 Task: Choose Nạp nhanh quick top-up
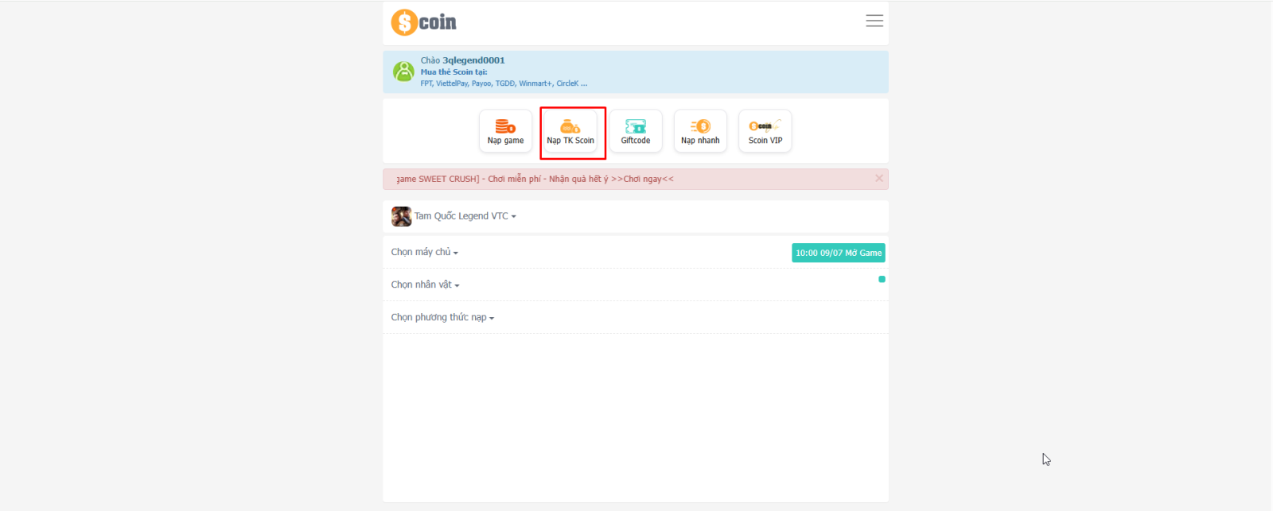coord(700,131)
